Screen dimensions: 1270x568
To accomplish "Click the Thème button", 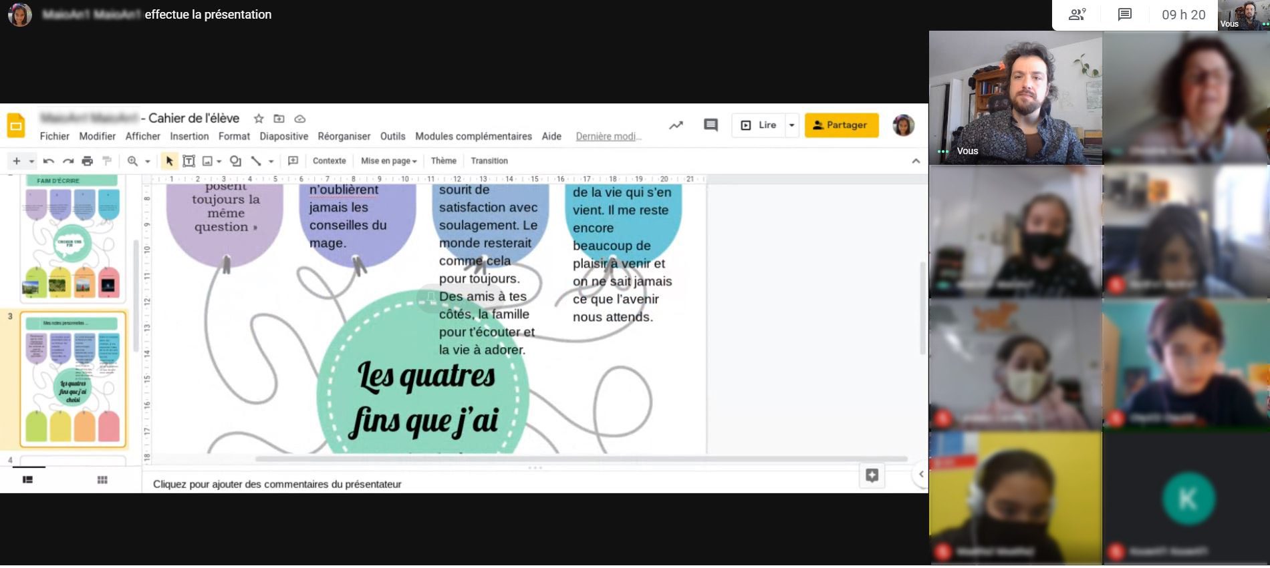I will 443,161.
